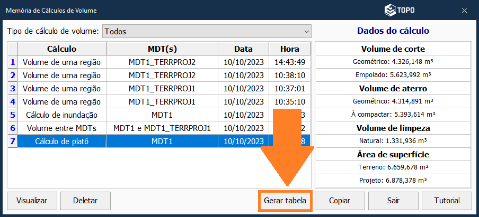
Task: Click the Gerar tabela button
Action: (285, 201)
